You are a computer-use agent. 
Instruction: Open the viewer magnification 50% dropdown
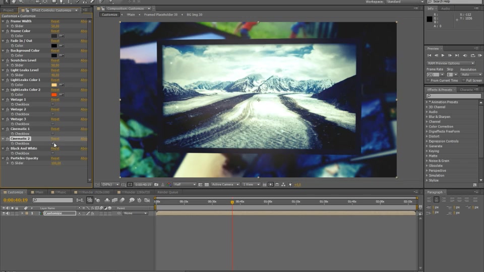pos(110,184)
